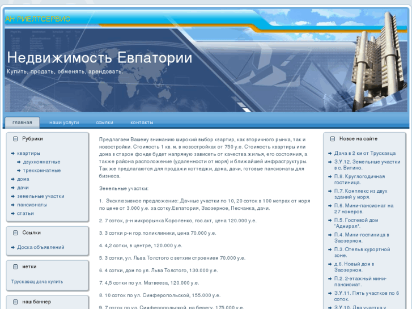Open З.У.12 Земельные участки в с. Витино
This screenshot has height=309, width=412.
point(367,165)
